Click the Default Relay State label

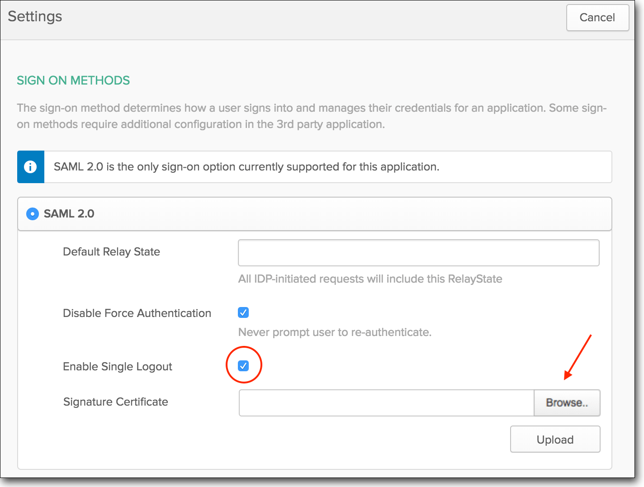click(111, 252)
